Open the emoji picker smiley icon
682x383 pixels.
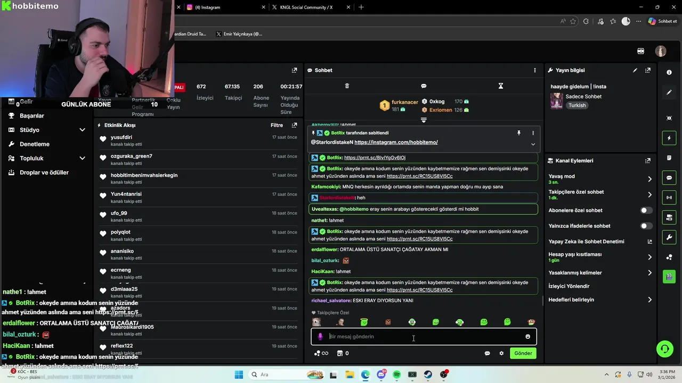[x=528, y=337]
